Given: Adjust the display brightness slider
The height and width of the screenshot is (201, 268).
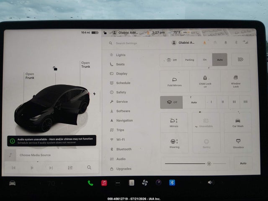Looking at the screenshot, I should [196, 164].
